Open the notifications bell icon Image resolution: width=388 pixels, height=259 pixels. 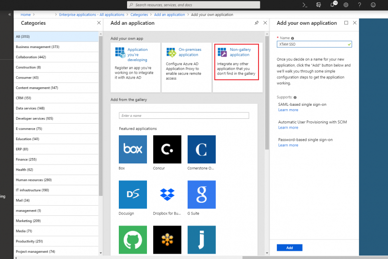[333, 4]
